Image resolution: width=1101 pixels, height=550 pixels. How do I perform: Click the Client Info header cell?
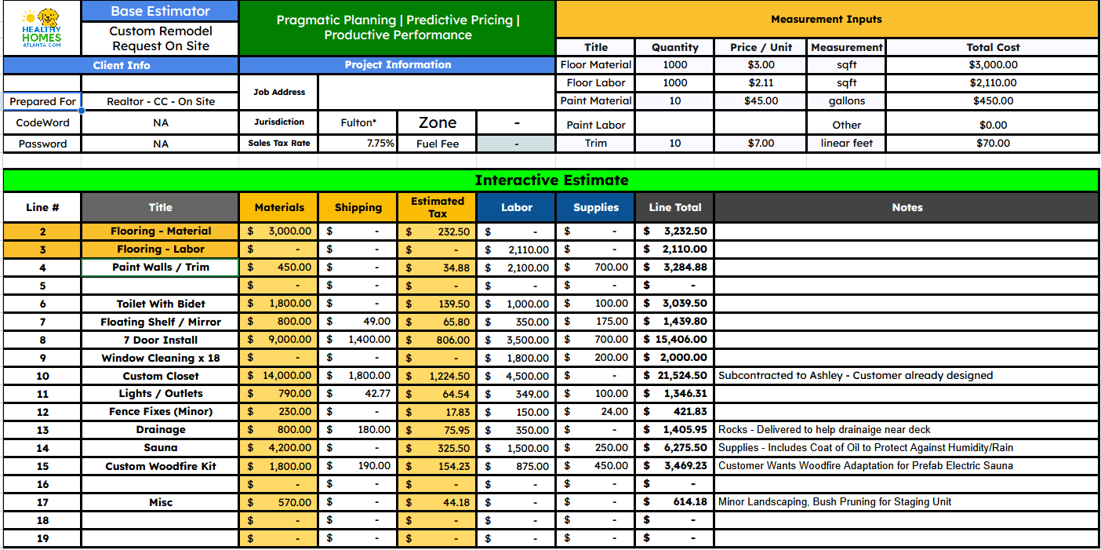122,65
